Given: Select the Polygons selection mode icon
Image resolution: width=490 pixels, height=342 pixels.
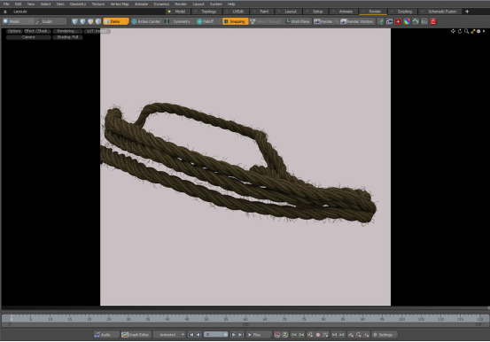Looking at the screenshot, I should [90, 21].
